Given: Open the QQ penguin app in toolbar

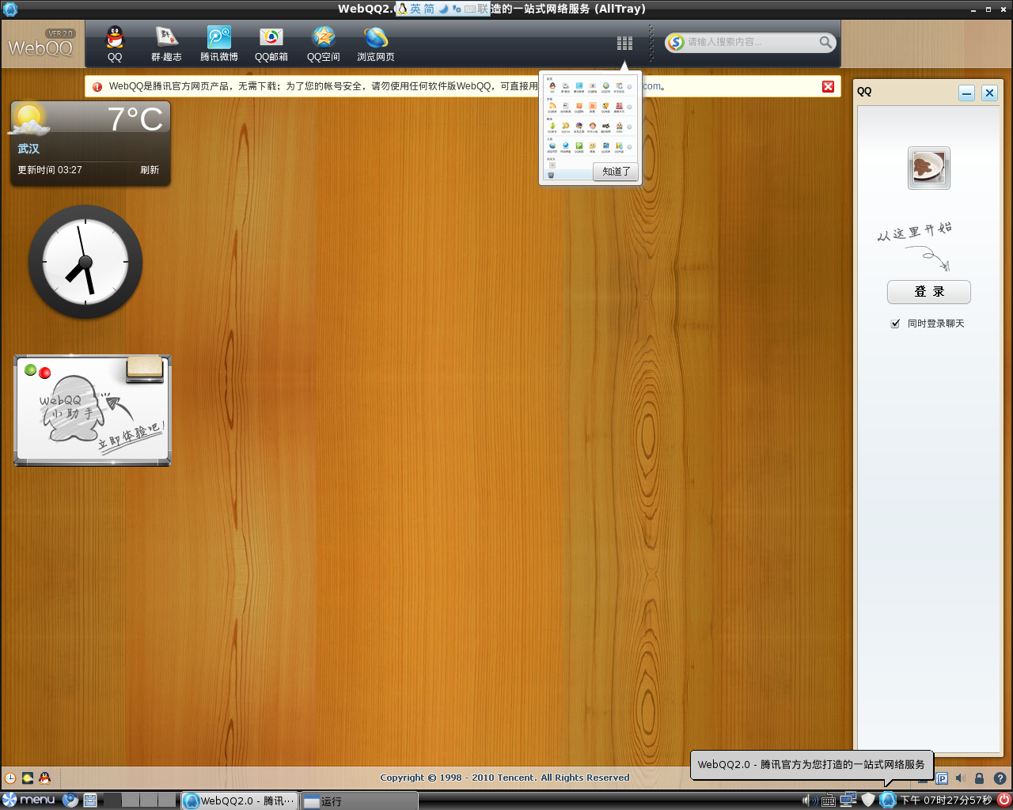Looking at the screenshot, I should click(115, 44).
